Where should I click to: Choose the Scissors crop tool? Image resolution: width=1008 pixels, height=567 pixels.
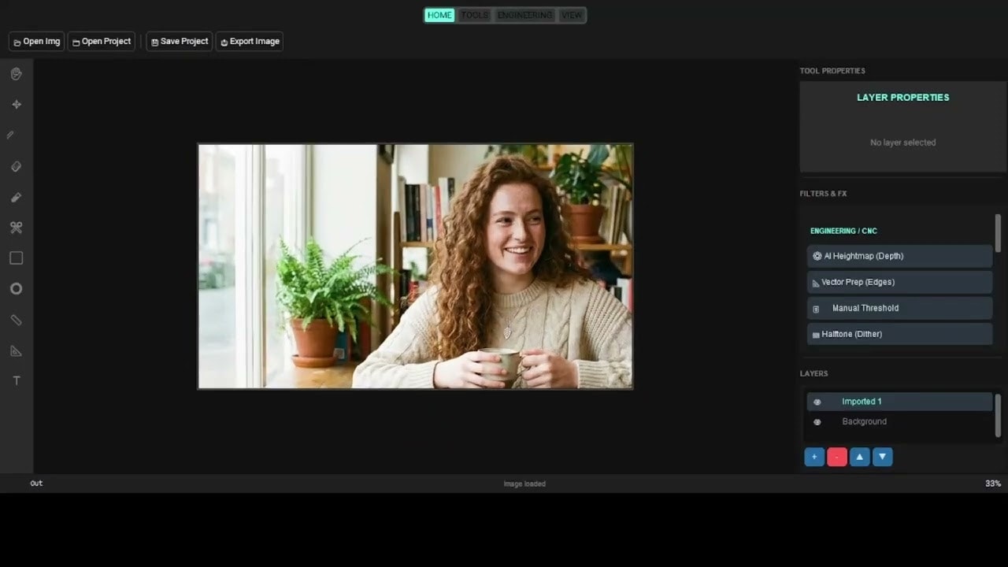[x=16, y=227]
